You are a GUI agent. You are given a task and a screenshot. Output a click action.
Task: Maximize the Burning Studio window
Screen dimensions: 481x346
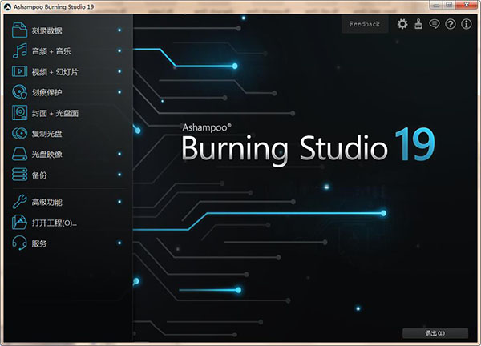pyautogui.click(x=449, y=5)
